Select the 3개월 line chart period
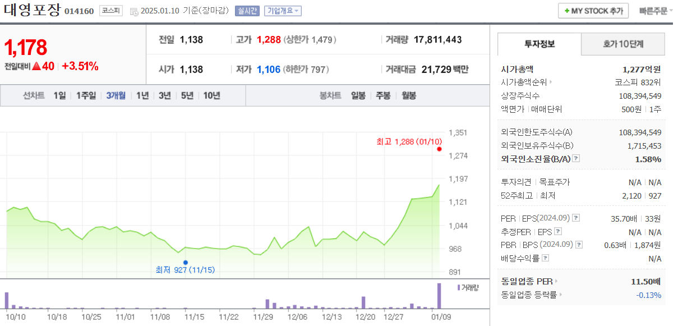The width and height of the screenshot is (678, 326). pyautogui.click(x=116, y=95)
